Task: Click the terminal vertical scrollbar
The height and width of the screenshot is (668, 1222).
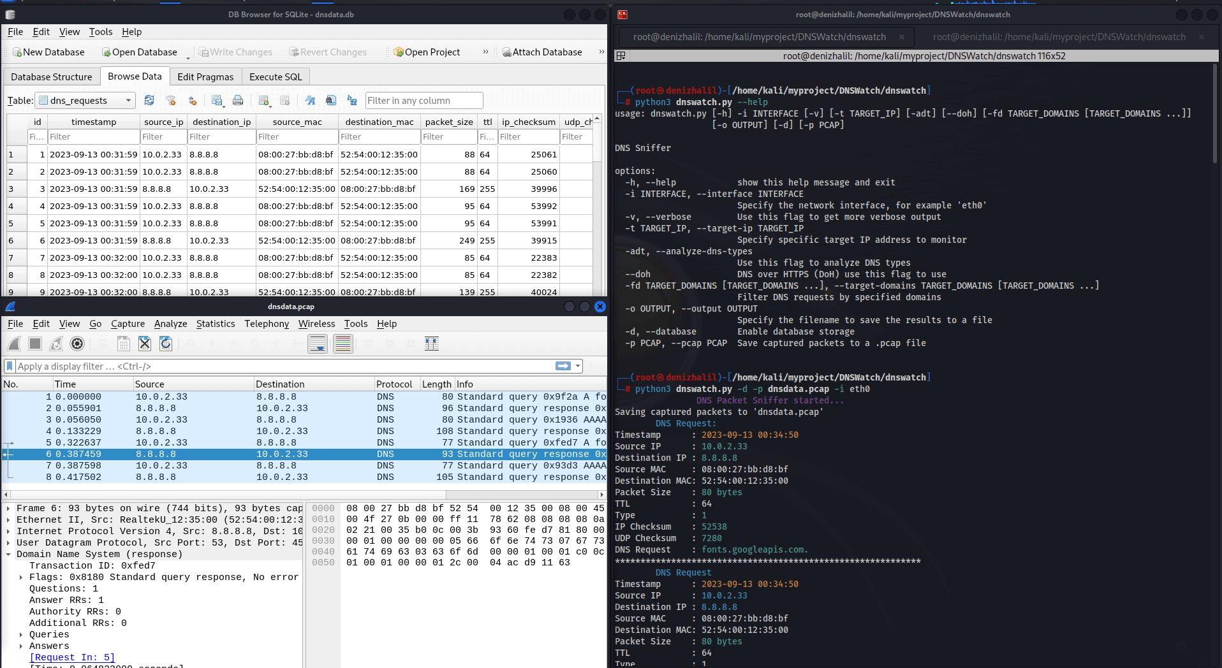Action: coord(1216,115)
